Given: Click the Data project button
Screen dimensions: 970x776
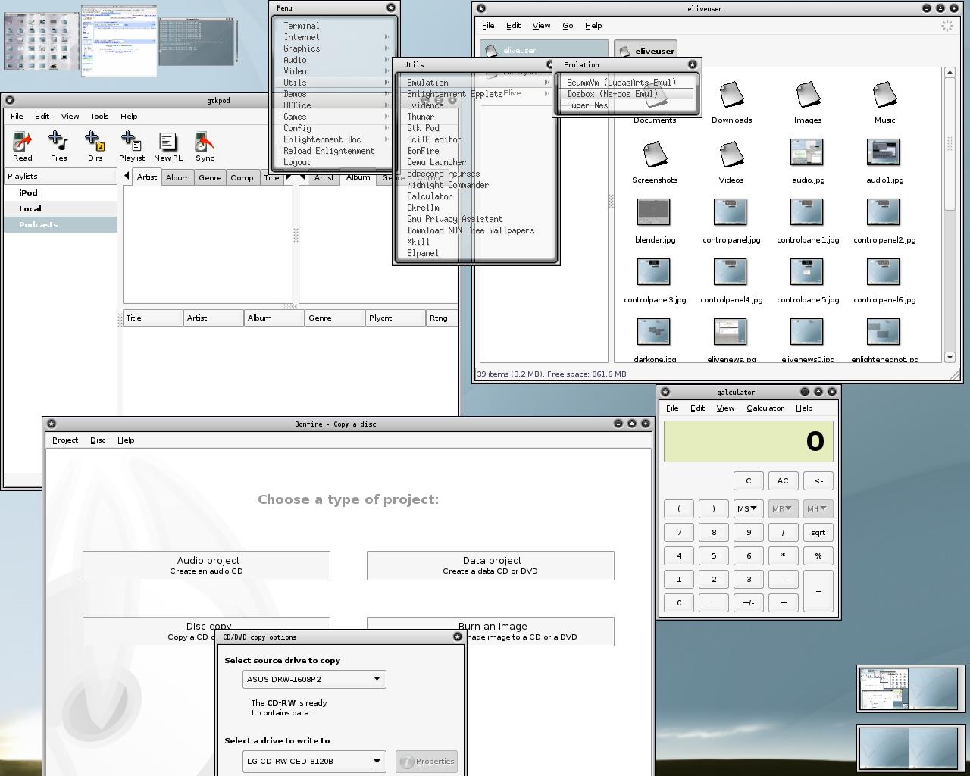Looking at the screenshot, I should (490, 565).
